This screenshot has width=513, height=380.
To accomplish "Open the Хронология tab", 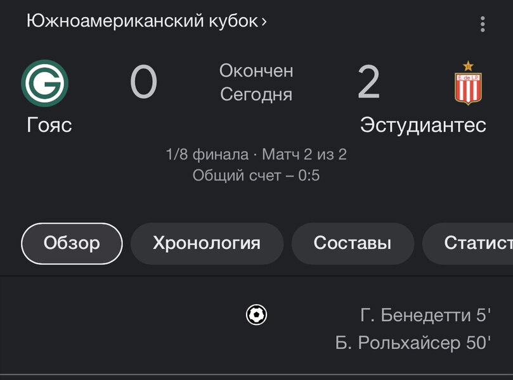I will (x=207, y=243).
